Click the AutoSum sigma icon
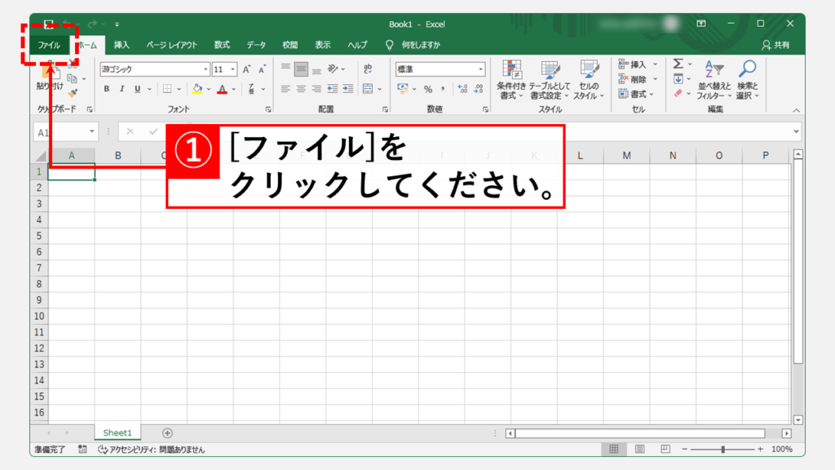The height and width of the screenshot is (470, 835). click(x=678, y=64)
